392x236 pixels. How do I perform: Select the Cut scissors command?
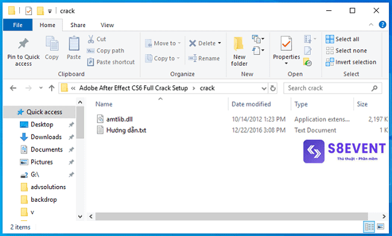[96, 39]
